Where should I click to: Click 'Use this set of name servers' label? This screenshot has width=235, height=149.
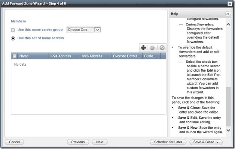coord(41,38)
